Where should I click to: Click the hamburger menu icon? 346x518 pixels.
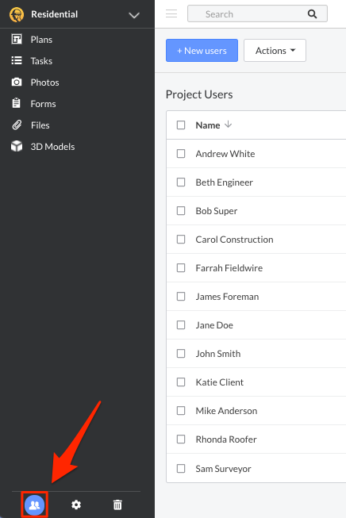coord(171,13)
